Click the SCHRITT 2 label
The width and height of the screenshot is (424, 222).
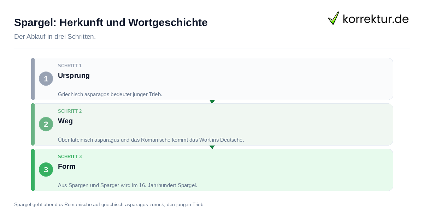pos(70,111)
